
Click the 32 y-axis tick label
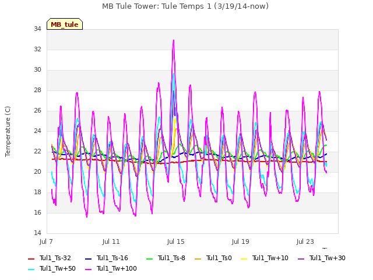click(x=37, y=49)
